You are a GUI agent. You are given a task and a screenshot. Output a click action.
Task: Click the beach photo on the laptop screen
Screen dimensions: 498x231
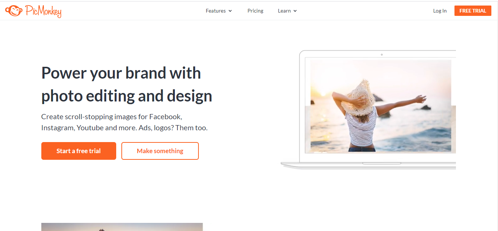381,106
